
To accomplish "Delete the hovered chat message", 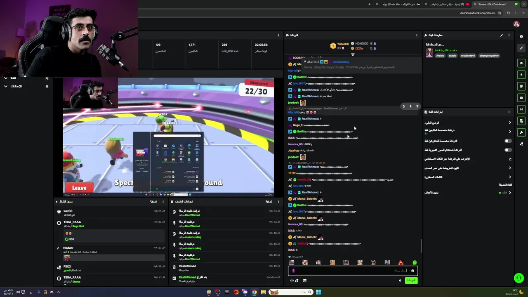I will (417, 106).
